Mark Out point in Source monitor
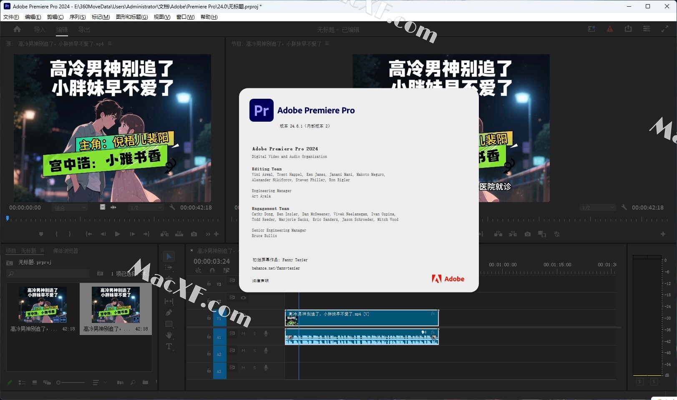 [70, 234]
